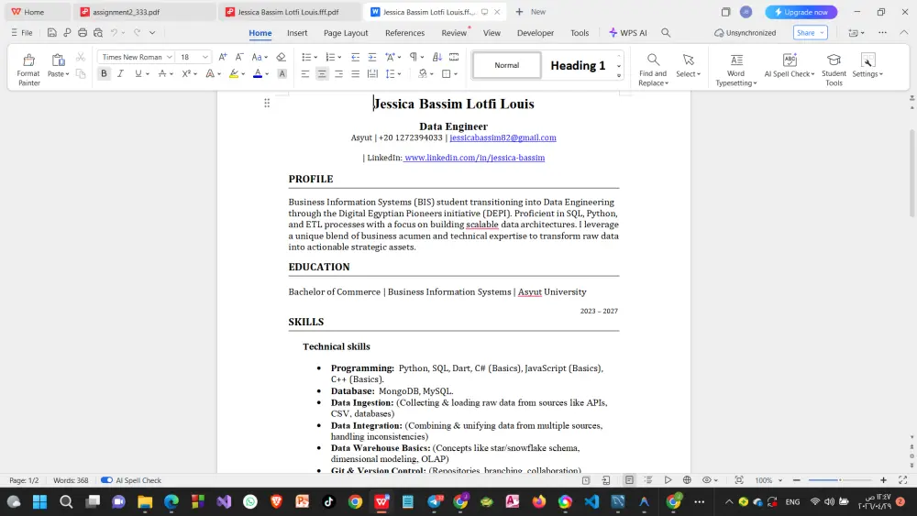Image resolution: width=917 pixels, height=516 pixels.
Task: Increase font size with A+ icon
Action: tap(223, 57)
